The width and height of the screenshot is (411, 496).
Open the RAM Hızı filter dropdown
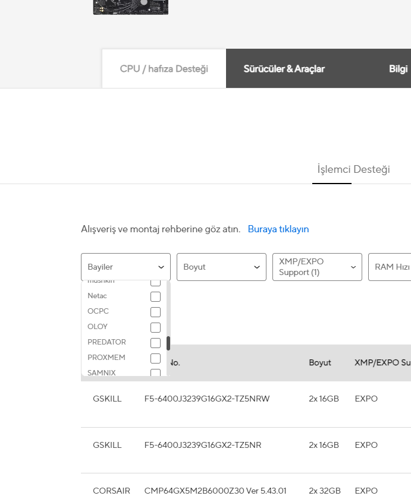(391, 267)
